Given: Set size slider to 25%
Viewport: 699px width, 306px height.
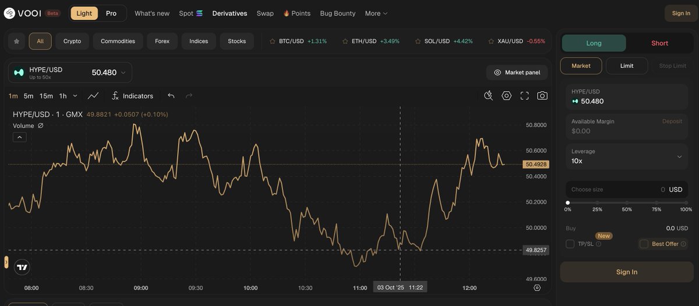Looking at the screenshot, I should pyautogui.click(x=597, y=202).
